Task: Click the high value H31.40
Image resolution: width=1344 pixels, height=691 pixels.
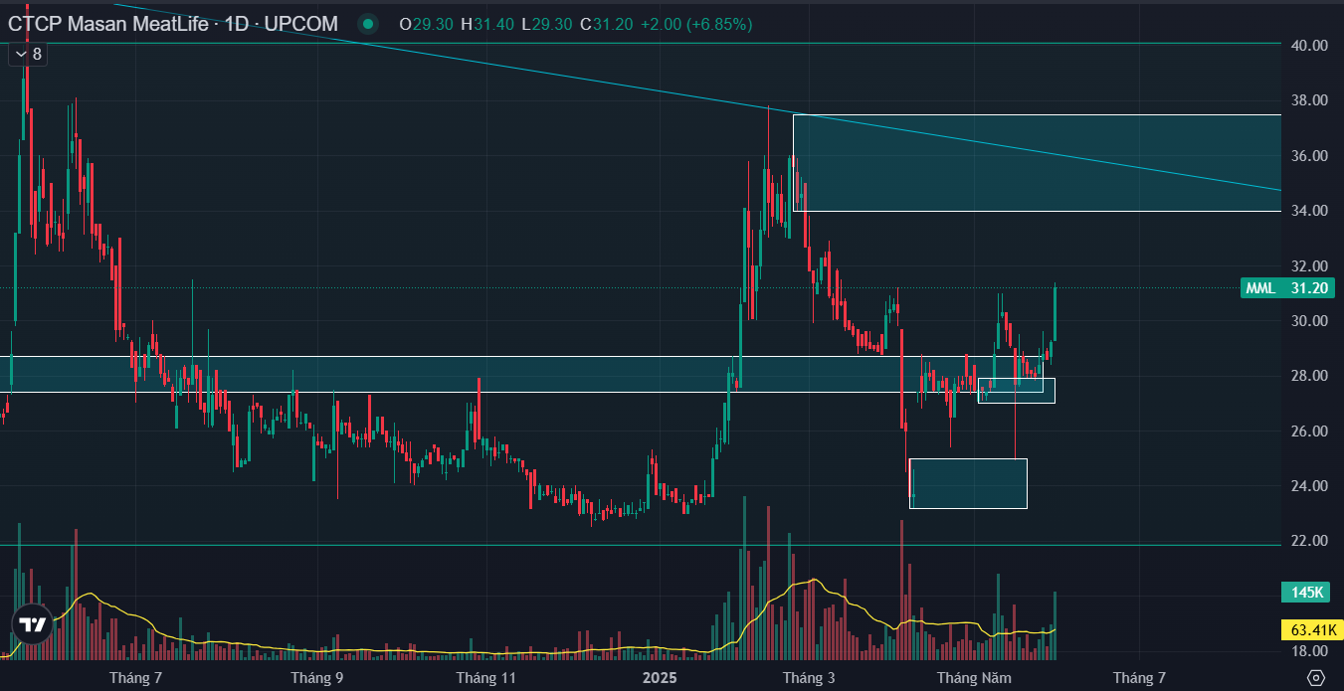Action: (487, 24)
